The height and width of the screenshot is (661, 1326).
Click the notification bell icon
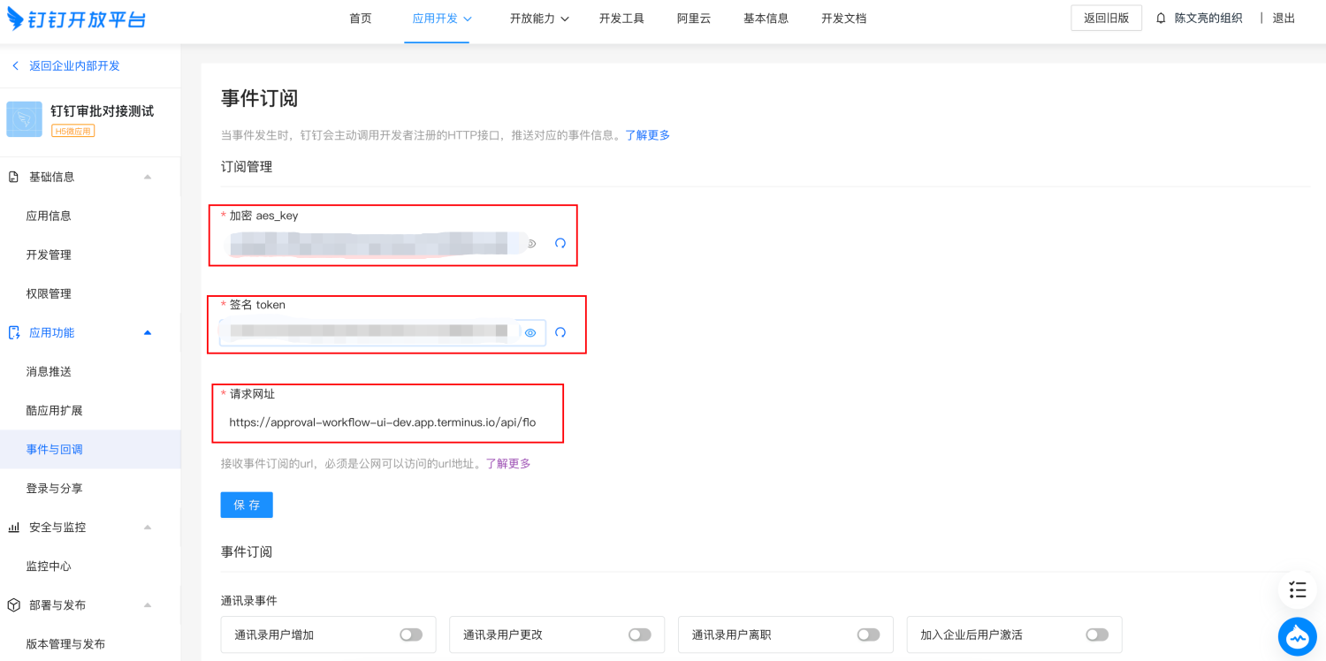[1161, 19]
